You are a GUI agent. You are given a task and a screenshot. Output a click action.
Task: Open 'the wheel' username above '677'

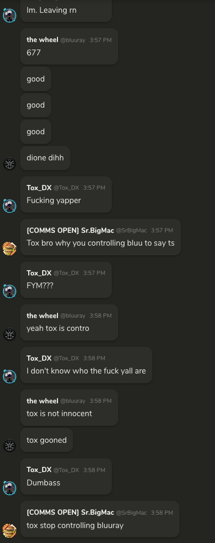[x=42, y=40]
